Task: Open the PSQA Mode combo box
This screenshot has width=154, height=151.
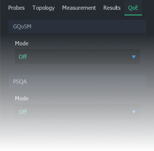Action: click(77, 112)
